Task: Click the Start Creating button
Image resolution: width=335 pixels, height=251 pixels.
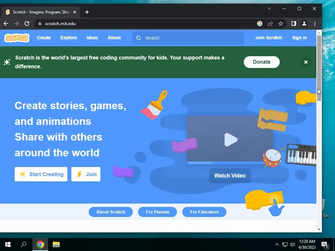Action: pyautogui.click(x=41, y=174)
